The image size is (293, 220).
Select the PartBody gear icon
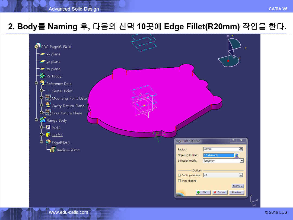pyautogui.click(x=43, y=76)
